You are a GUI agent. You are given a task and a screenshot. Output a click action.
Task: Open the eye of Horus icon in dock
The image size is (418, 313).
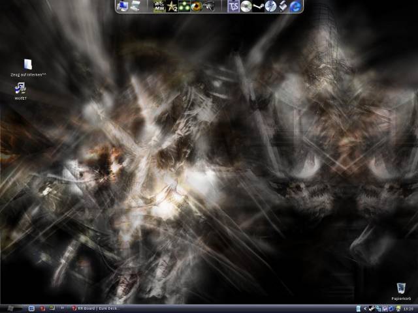click(x=209, y=6)
